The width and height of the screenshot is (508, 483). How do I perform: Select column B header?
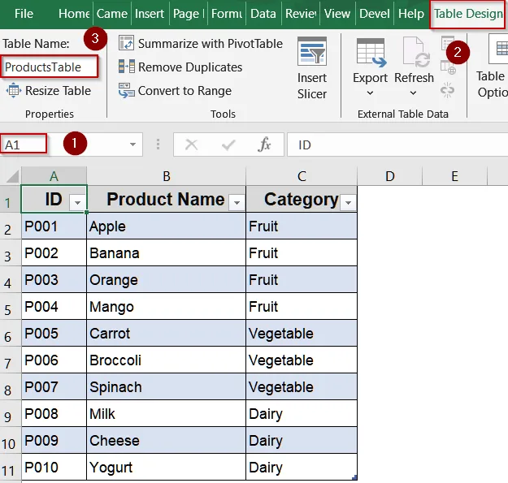(x=166, y=176)
